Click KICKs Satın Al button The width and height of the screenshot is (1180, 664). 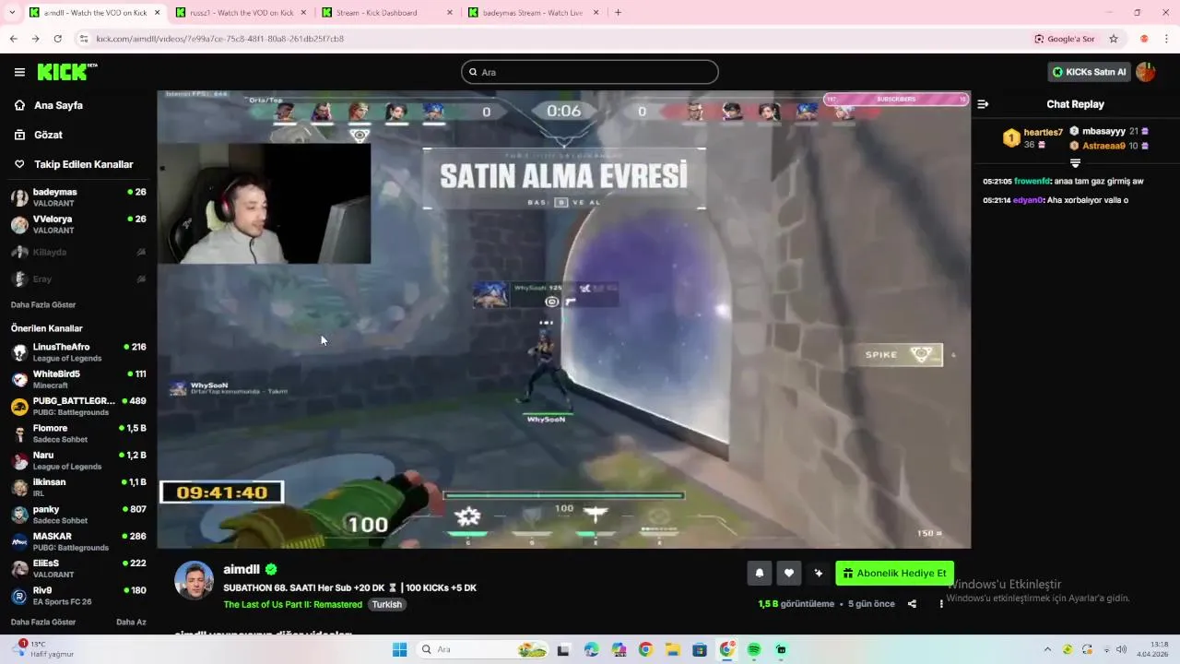click(x=1089, y=72)
